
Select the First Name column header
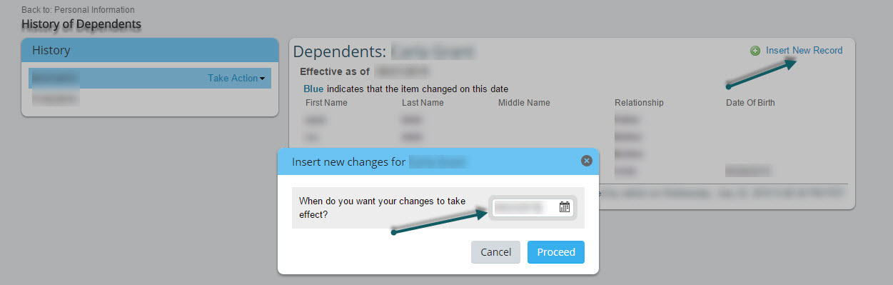tap(326, 103)
